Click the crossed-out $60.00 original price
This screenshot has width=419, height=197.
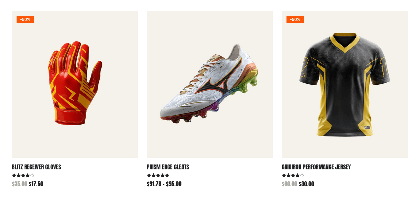[x=289, y=184]
